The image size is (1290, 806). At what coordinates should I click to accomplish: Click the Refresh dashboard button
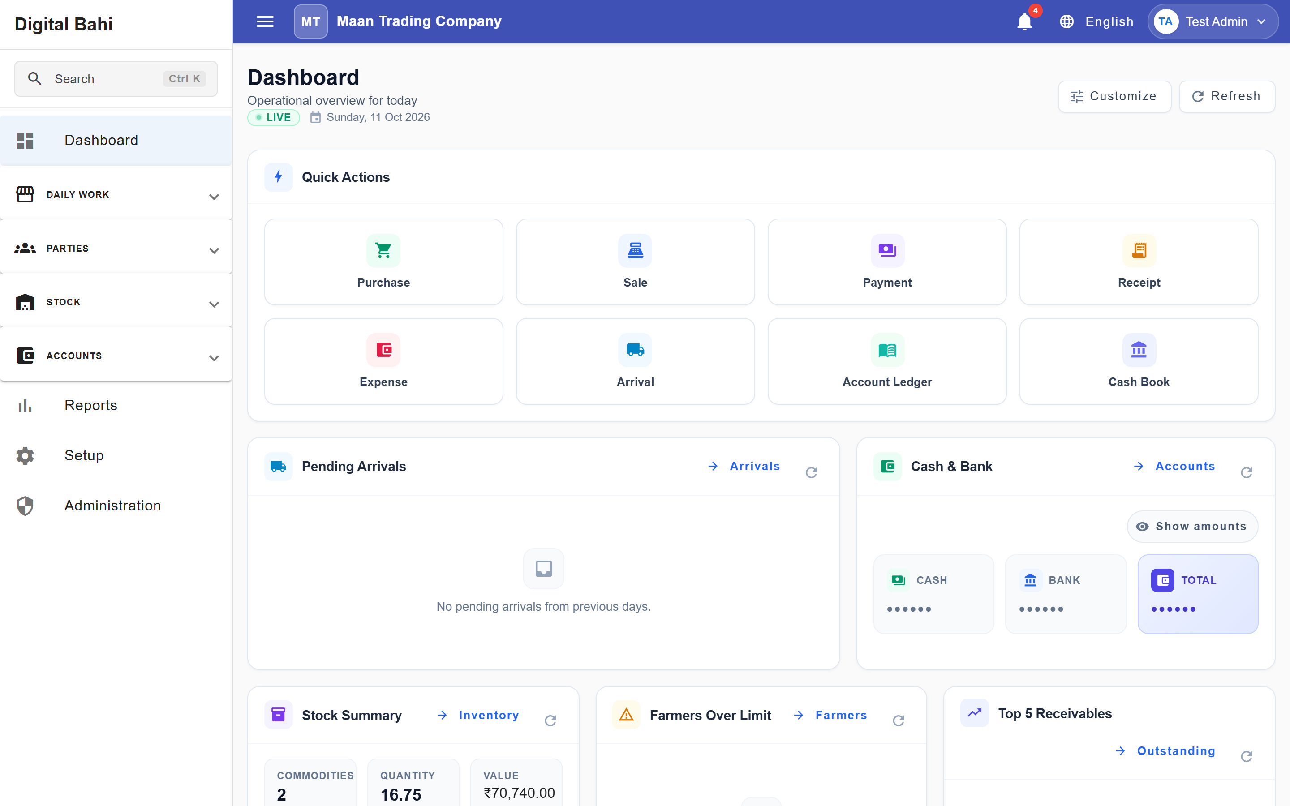1226,96
